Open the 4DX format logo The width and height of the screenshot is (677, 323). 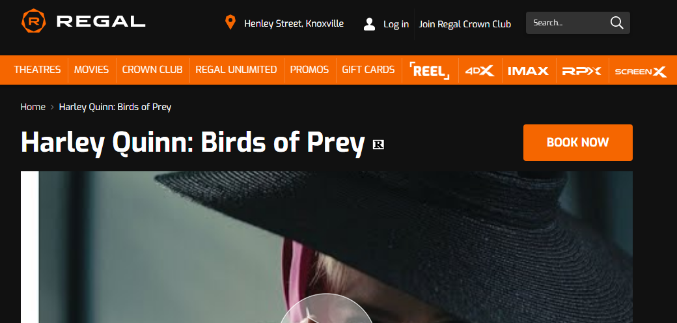pos(480,71)
